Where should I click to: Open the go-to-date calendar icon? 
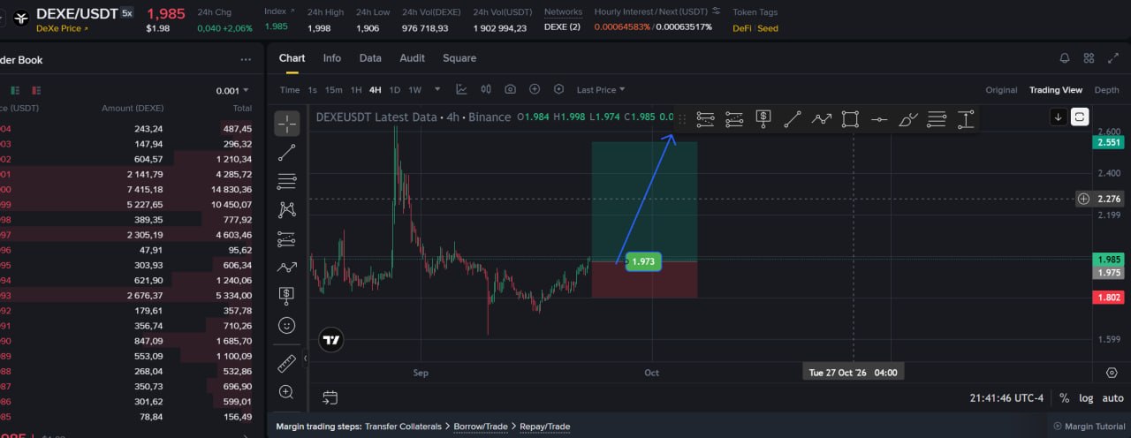(330, 397)
